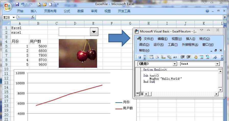
Task: Open Edit toolbar options at far right end
Action: click(222, 57)
